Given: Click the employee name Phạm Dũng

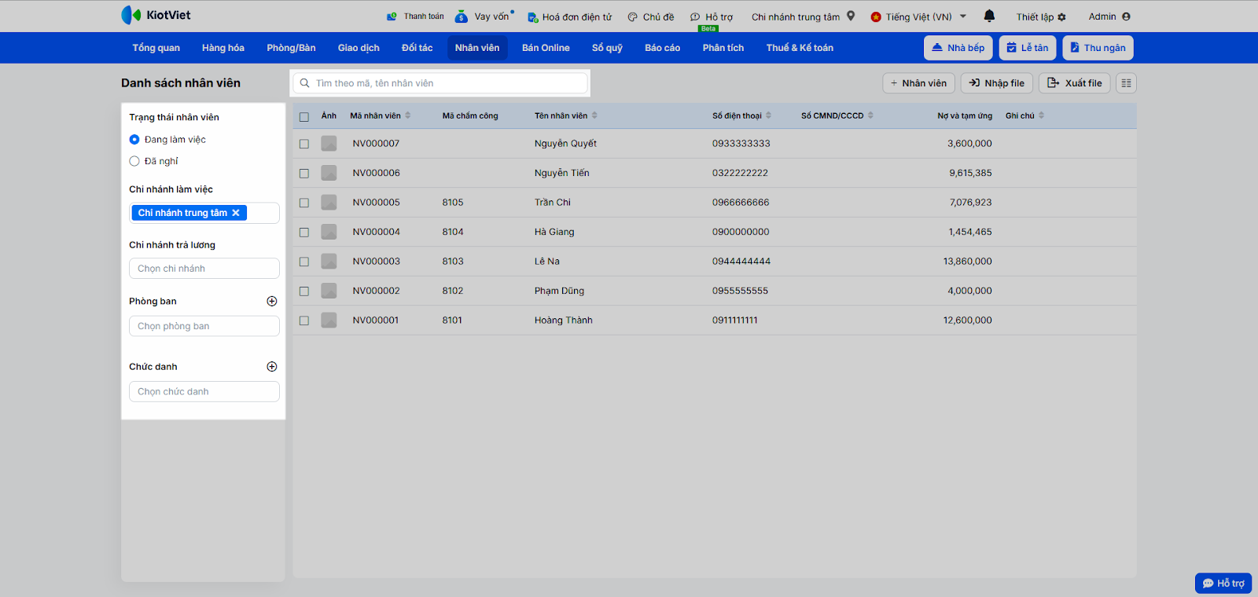Looking at the screenshot, I should (x=559, y=291).
